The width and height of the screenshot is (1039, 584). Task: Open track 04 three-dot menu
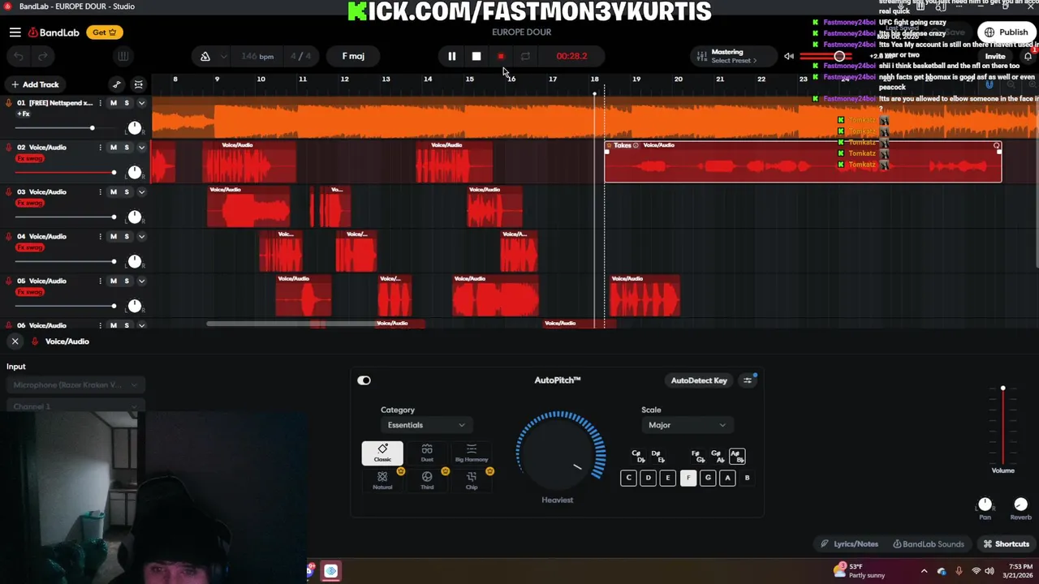(x=101, y=237)
